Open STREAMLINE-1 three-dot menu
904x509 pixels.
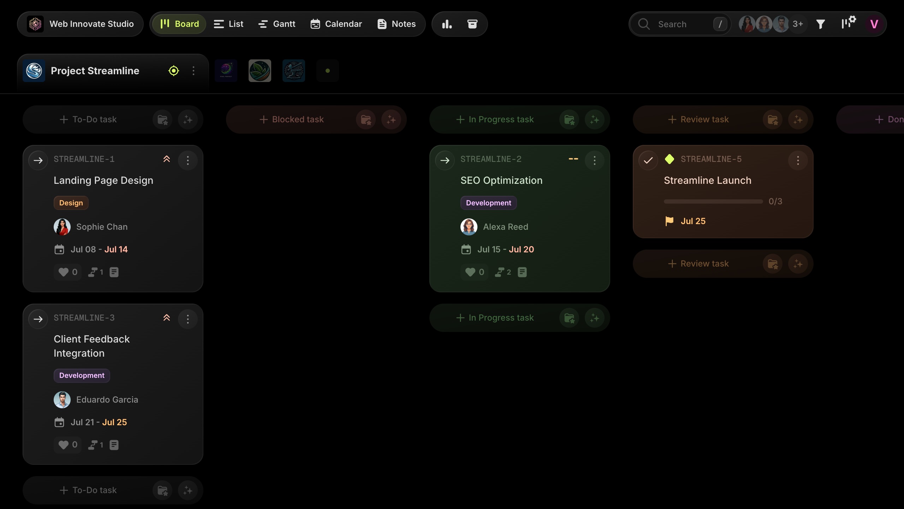[188, 160]
